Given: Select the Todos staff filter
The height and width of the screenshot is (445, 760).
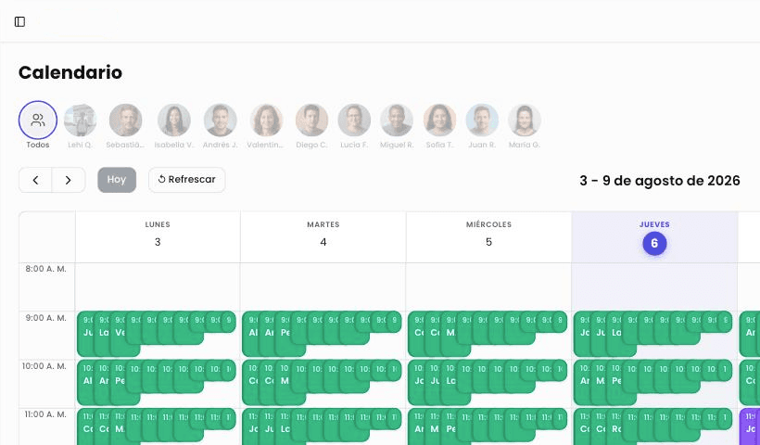Looking at the screenshot, I should (38, 120).
